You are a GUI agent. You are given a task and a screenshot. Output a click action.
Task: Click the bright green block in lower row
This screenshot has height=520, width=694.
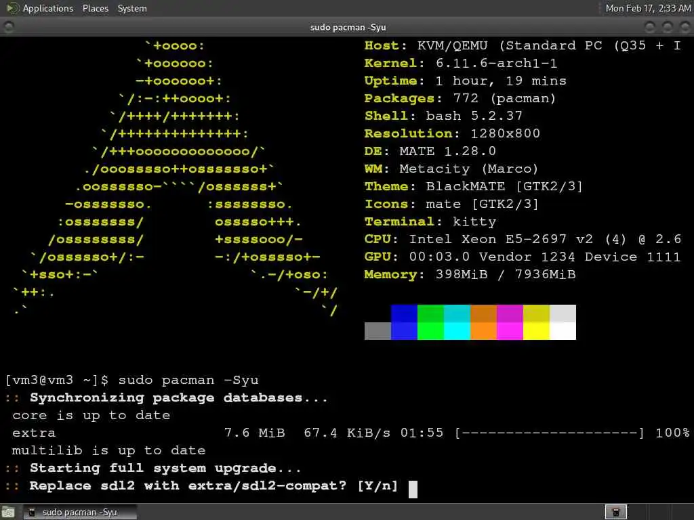coord(430,330)
